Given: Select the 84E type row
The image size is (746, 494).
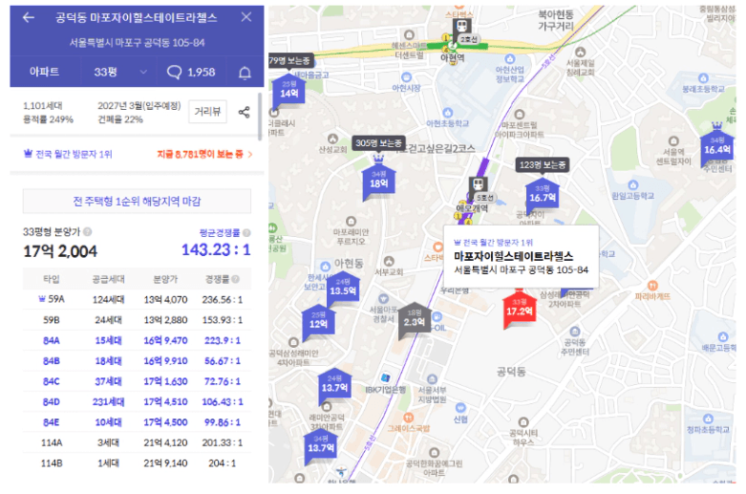Looking at the screenshot, I should 137,422.
